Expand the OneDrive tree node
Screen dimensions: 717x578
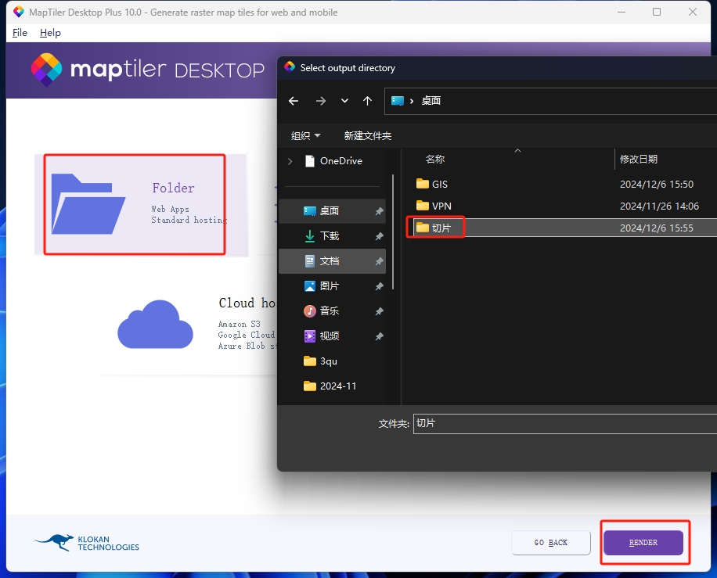click(x=290, y=161)
